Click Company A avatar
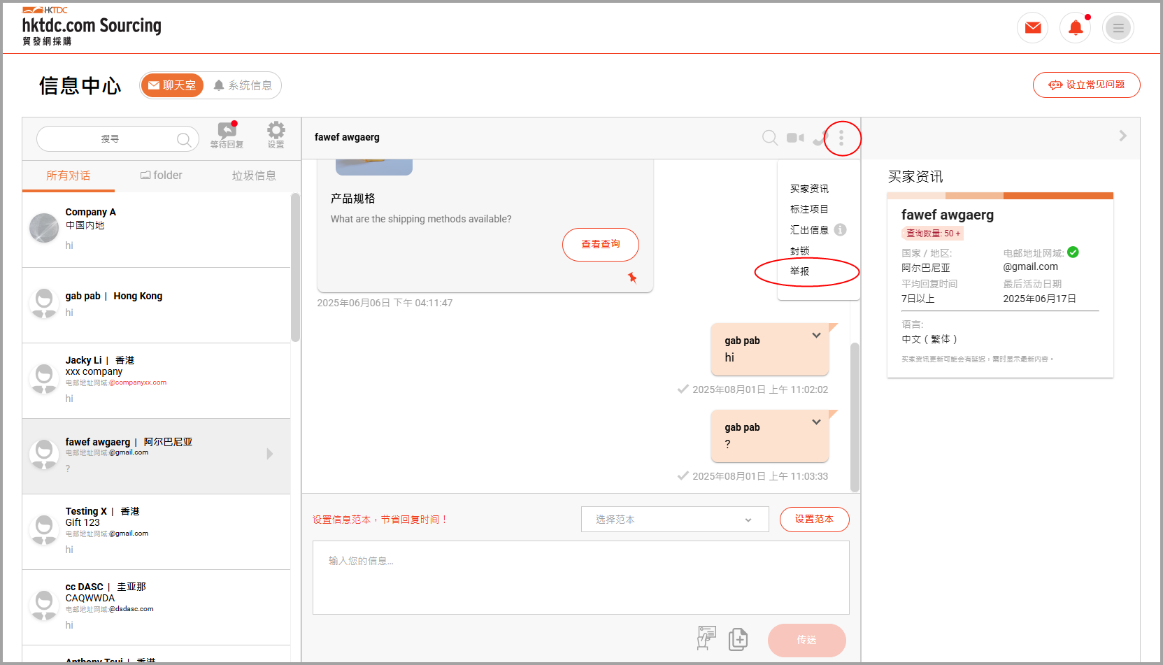The image size is (1163, 665). [x=44, y=228]
